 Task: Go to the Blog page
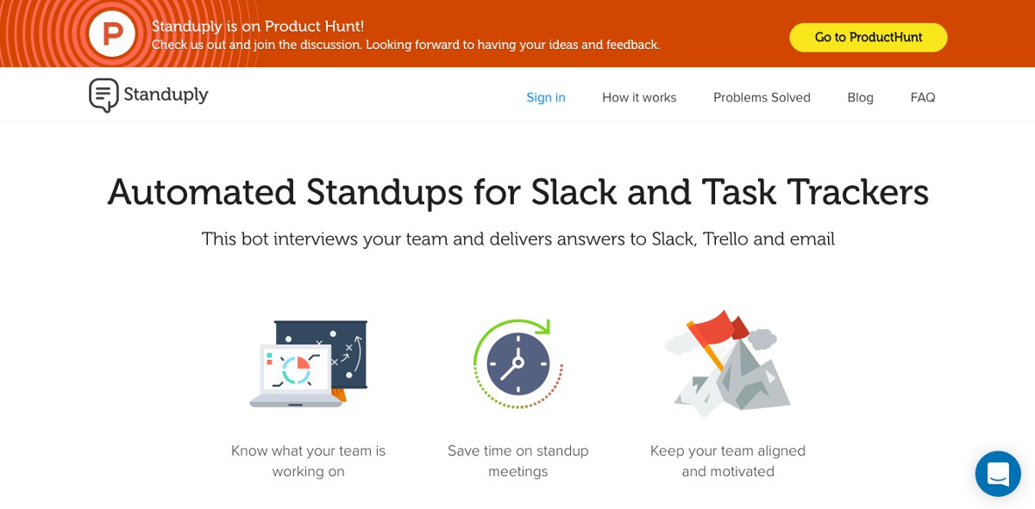coord(860,97)
